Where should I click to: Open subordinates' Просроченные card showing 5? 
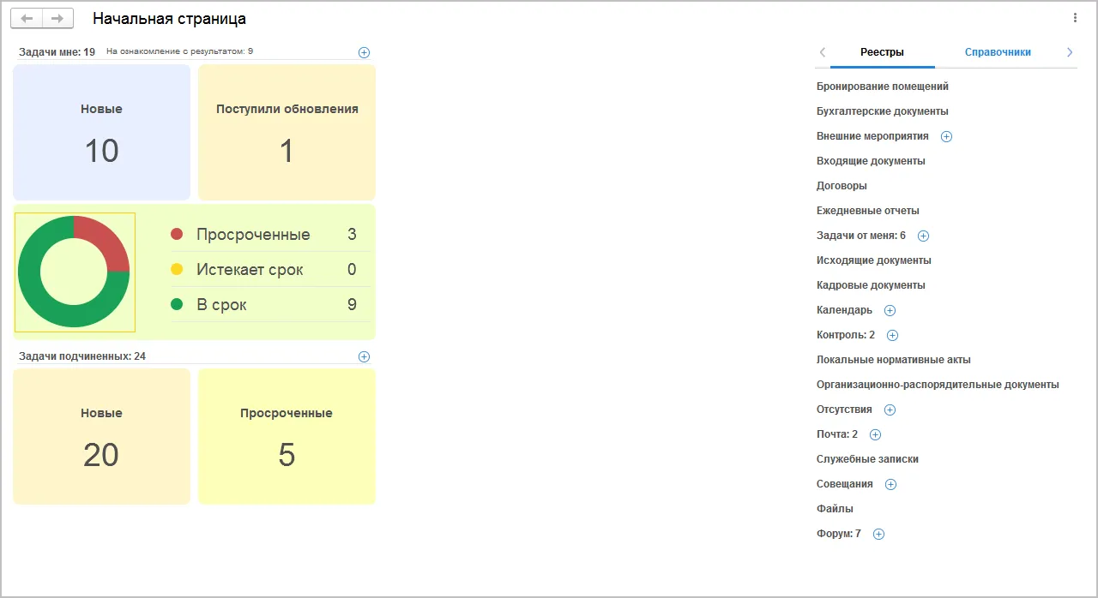click(287, 436)
